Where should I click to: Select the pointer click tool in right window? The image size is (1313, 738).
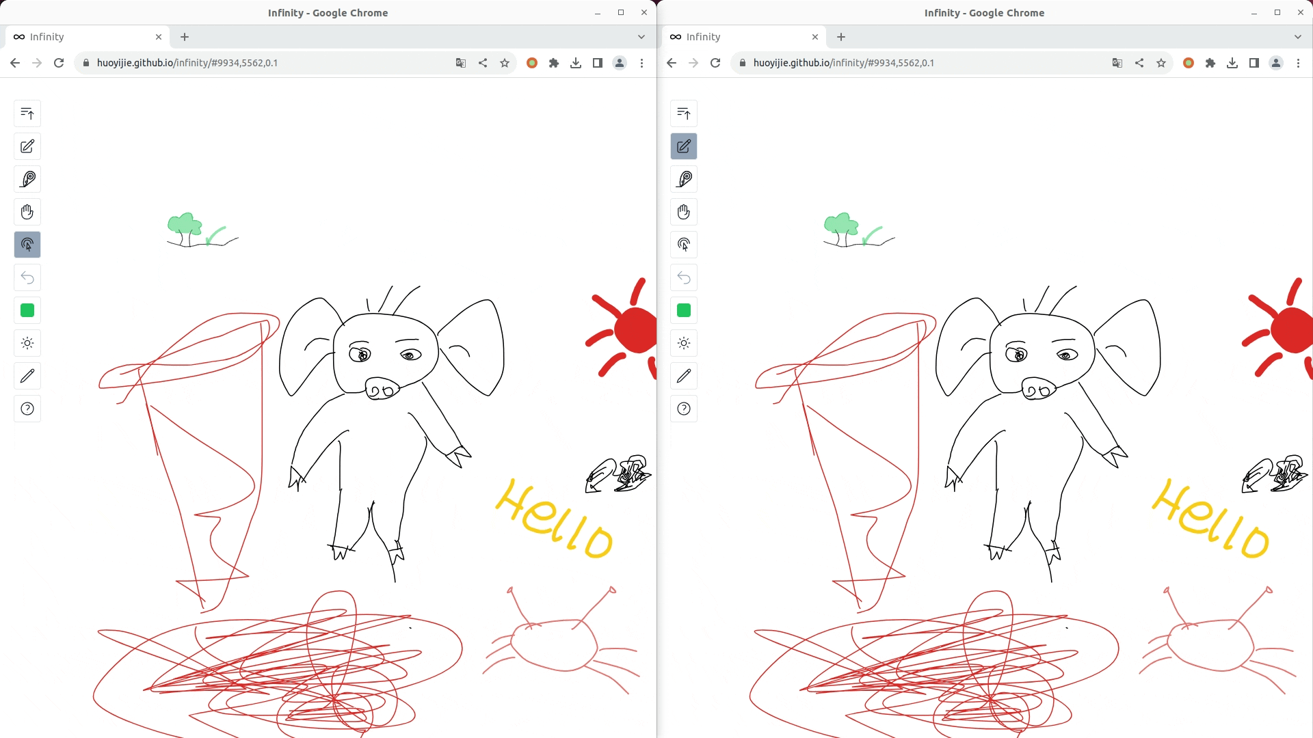click(684, 245)
